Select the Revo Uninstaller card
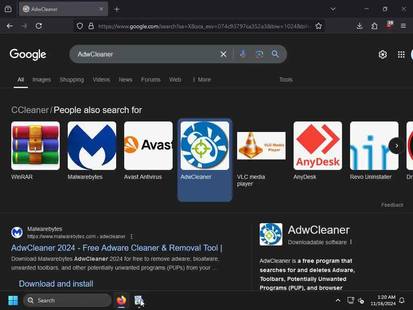The height and width of the screenshot is (310, 413). point(374,151)
